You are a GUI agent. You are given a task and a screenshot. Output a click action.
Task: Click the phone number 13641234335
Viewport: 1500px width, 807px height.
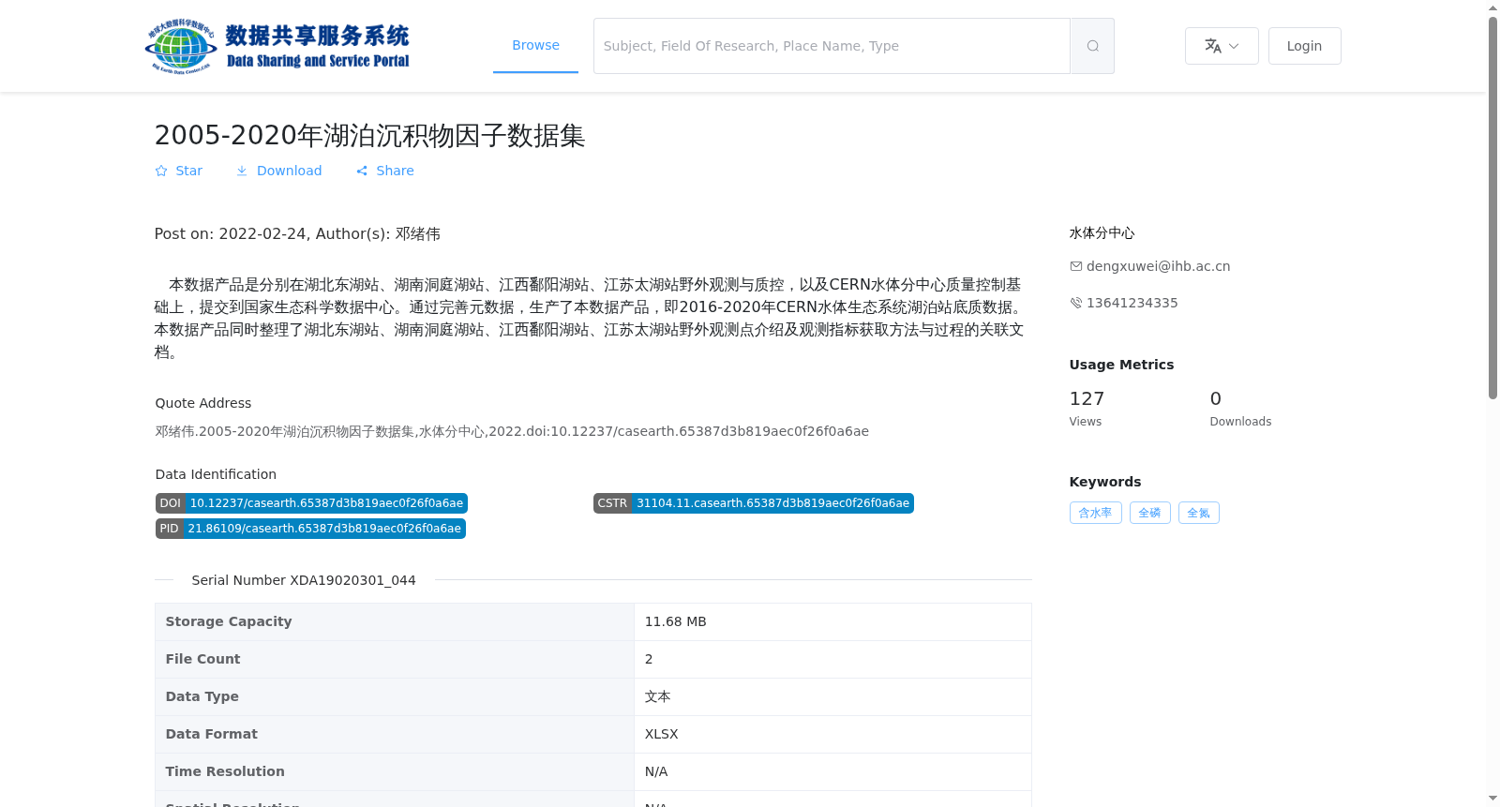coord(1132,303)
